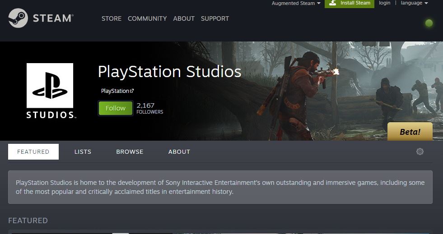Click the PlayStation Studios description text
Image resolution: width=443 pixels, height=234 pixels.
[220, 187]
